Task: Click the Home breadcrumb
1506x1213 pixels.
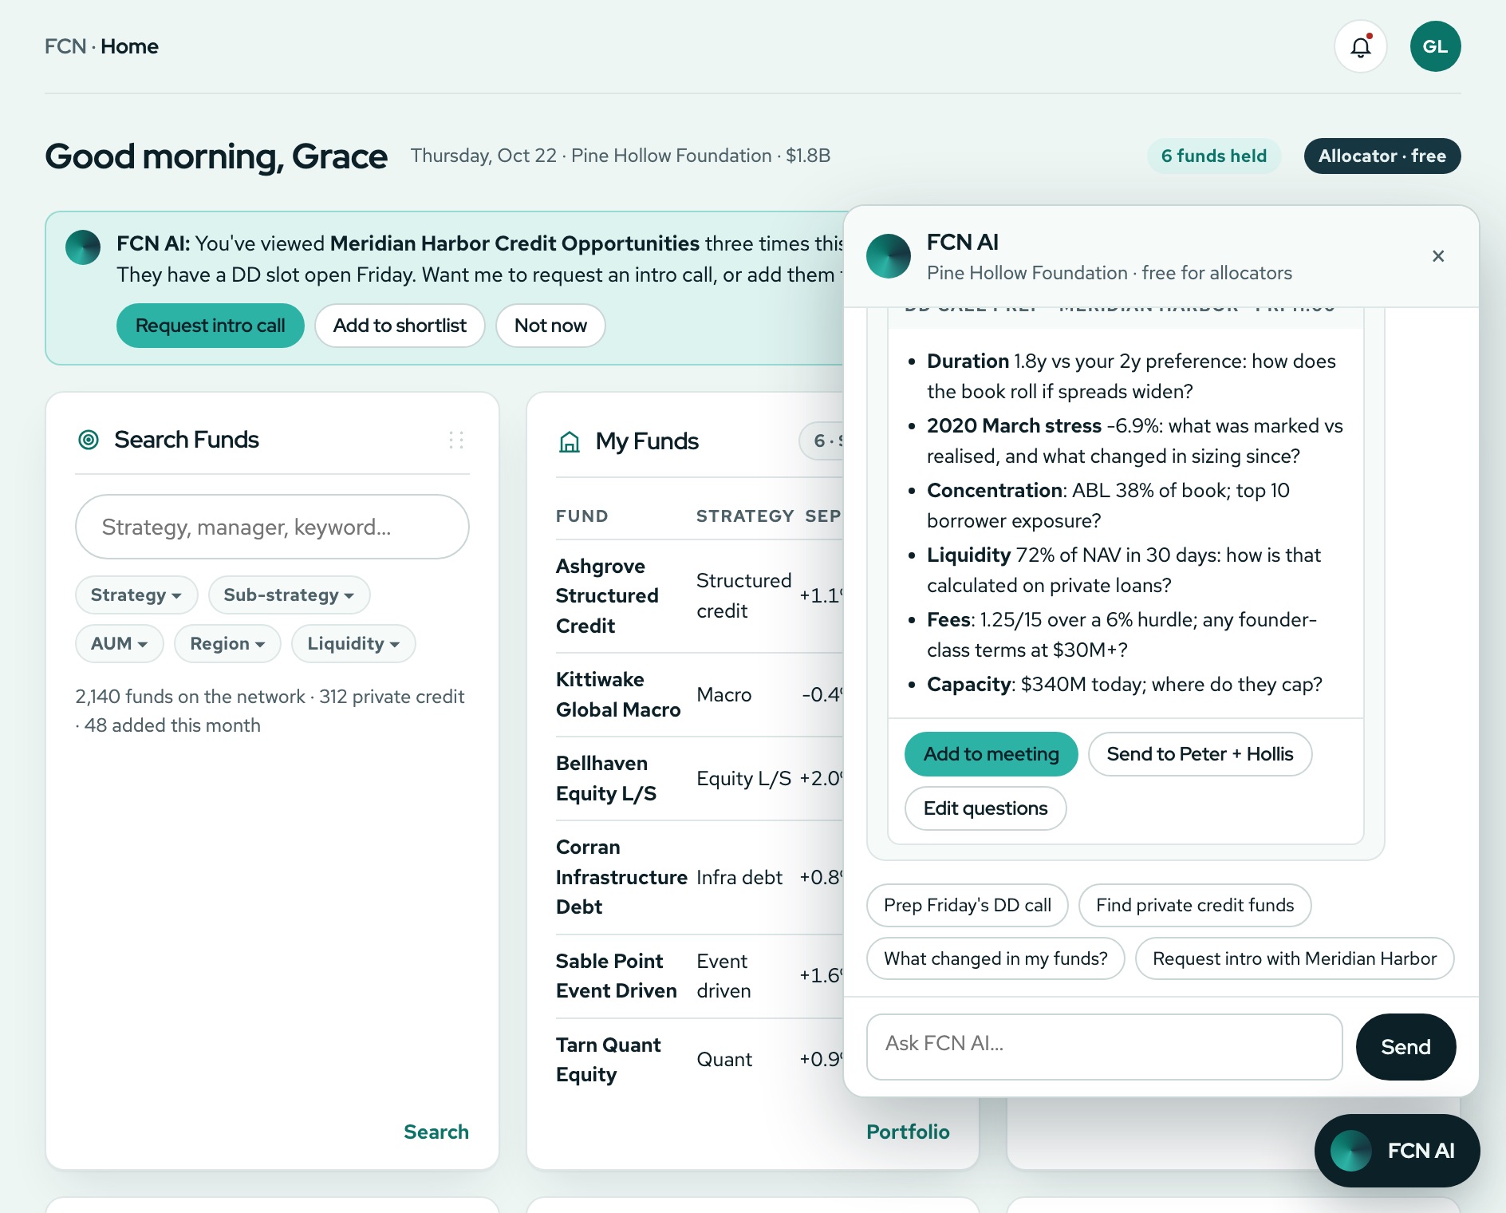Action: (x=129, y=46)
